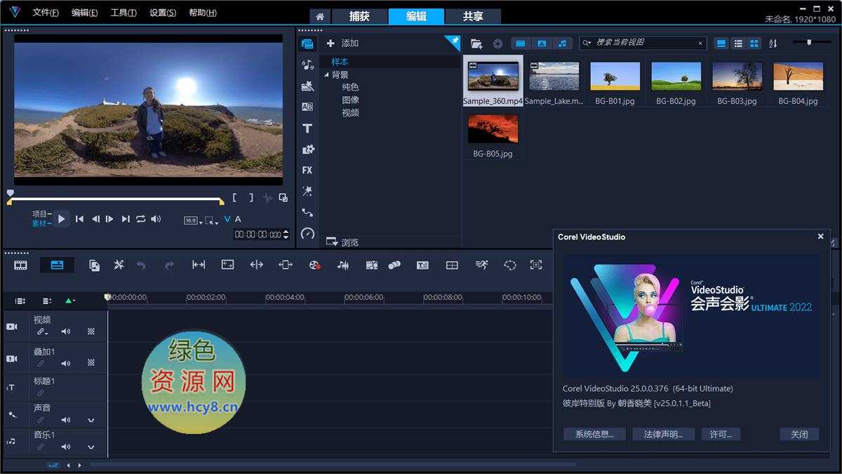Screen dimensions: 842x474
Task: Click the undo arrow in timeline toolbar
Action: click(141, 265)
